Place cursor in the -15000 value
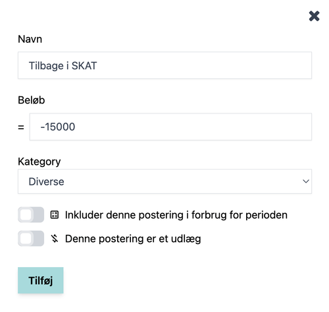 click(58, 127)
